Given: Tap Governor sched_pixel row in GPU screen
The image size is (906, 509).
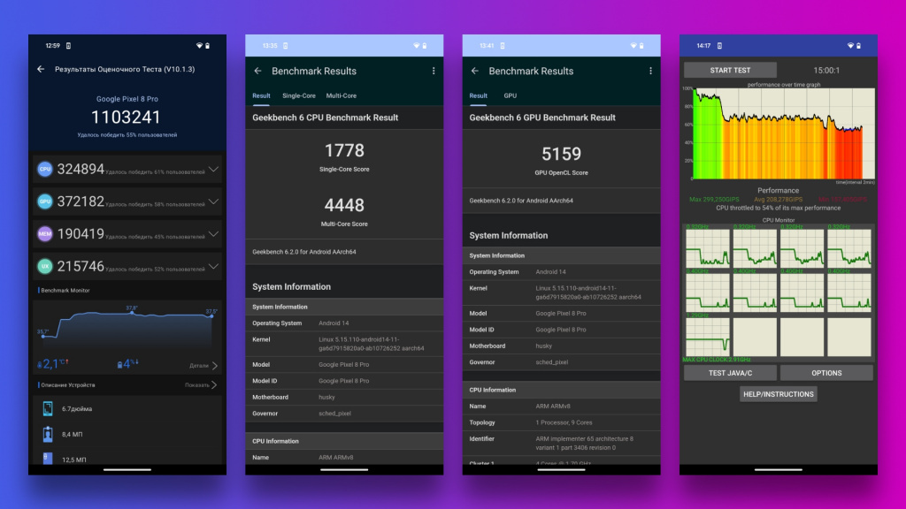Looking at the screenshot, I should (561, 362).
